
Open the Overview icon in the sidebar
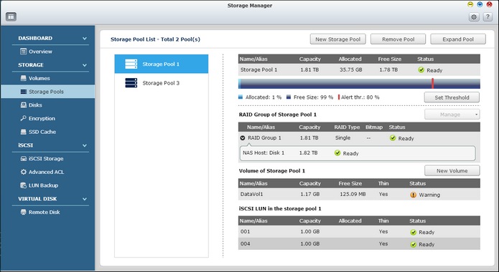(x=23, y=52)
